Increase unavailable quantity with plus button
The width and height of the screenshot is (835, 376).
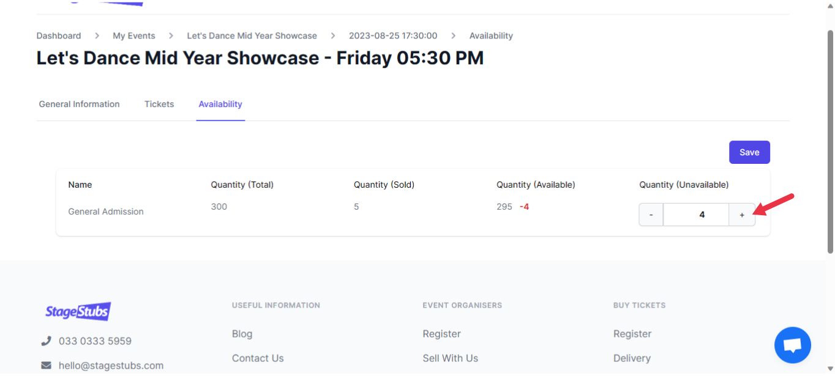point(742,215)
